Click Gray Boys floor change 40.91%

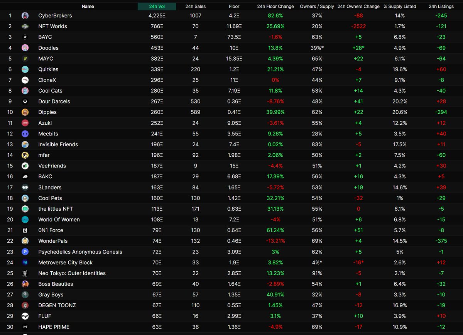[x=275, y=294]
